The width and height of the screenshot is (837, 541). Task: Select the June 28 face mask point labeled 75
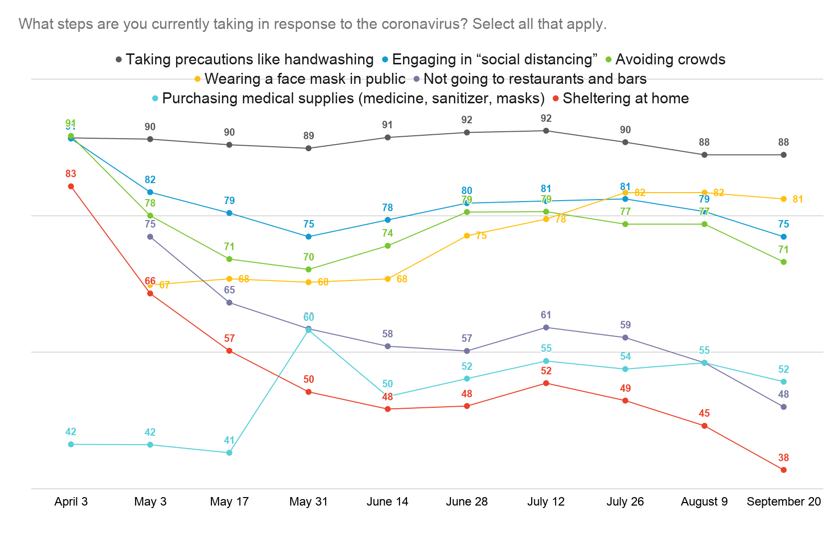(467, 236)
